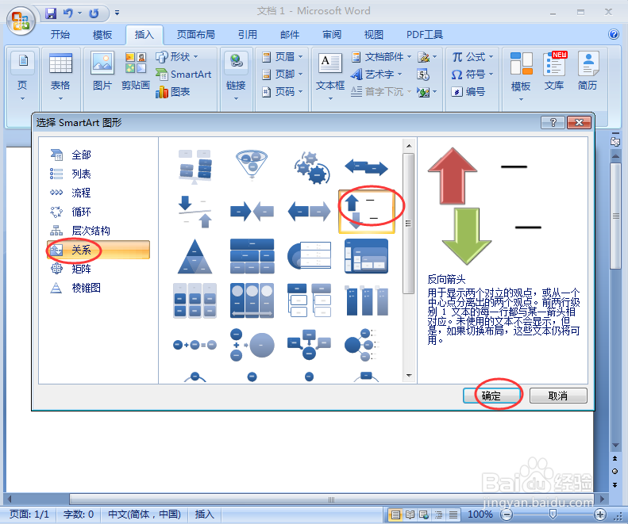Cancel the dialog with 取消

point(558,396)
